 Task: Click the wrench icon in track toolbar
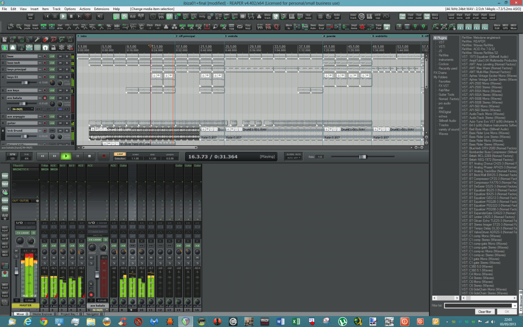37,39
